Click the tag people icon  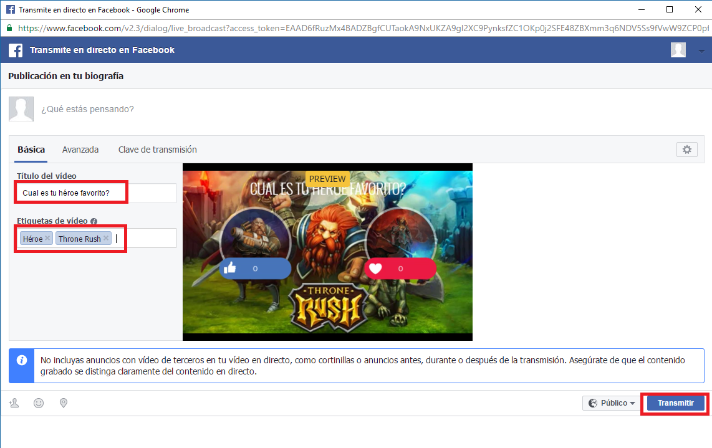pos(14,403)
